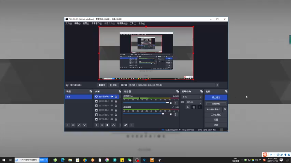291x163 pixels.
Task: Move scene down in Scenes panel
Action: pyautogui.click(x=85, y=125)
